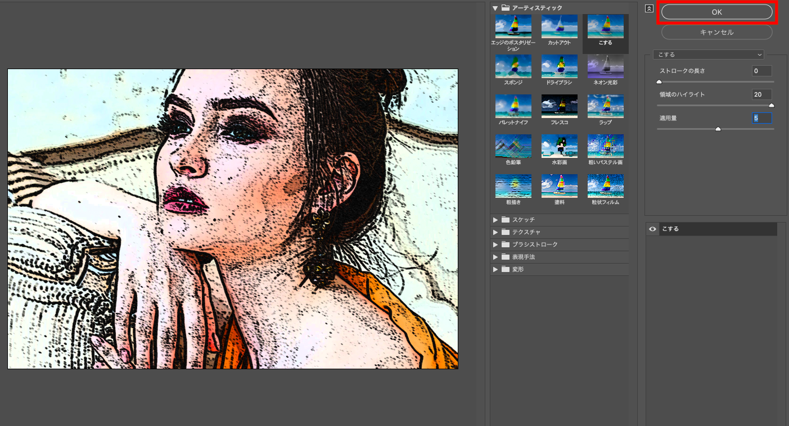Click the 色鉛筆 filter thumbnail
This screenshot has width=789, height=426.
(x=513, y=146)
